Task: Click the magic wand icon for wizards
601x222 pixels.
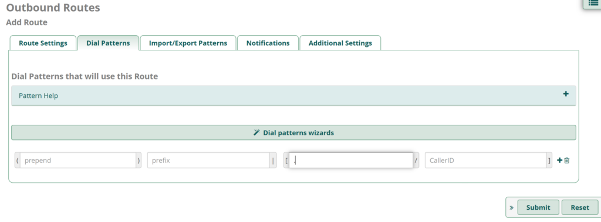Action: tap(257, 133)
